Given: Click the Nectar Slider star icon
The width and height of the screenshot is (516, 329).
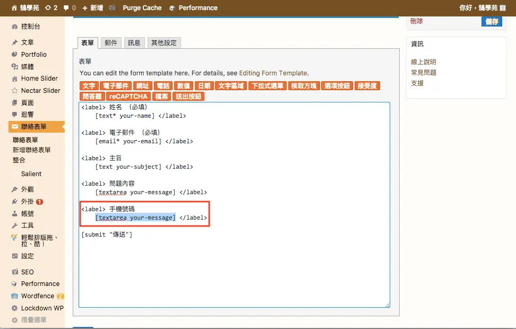Looking at the screenshot, I should [x=14, y=90].
